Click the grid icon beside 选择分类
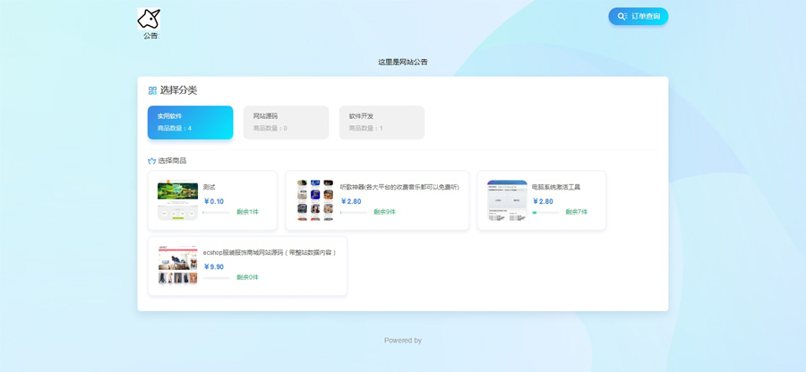The width and height of the screenshot is (806, 372). coord(152,90)
